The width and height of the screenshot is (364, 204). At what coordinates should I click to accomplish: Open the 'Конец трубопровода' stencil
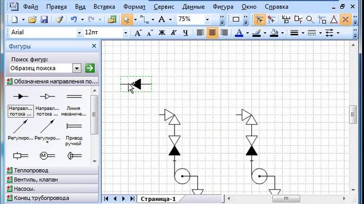(52, 198)
